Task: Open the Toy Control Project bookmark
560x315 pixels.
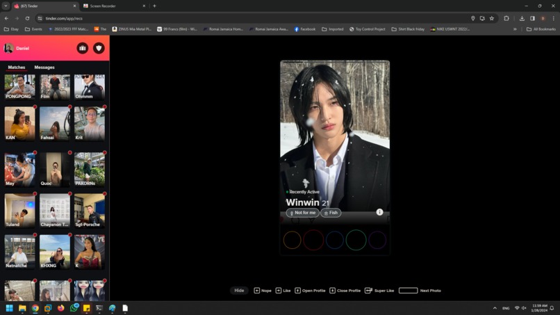Action: click(367, 29)
